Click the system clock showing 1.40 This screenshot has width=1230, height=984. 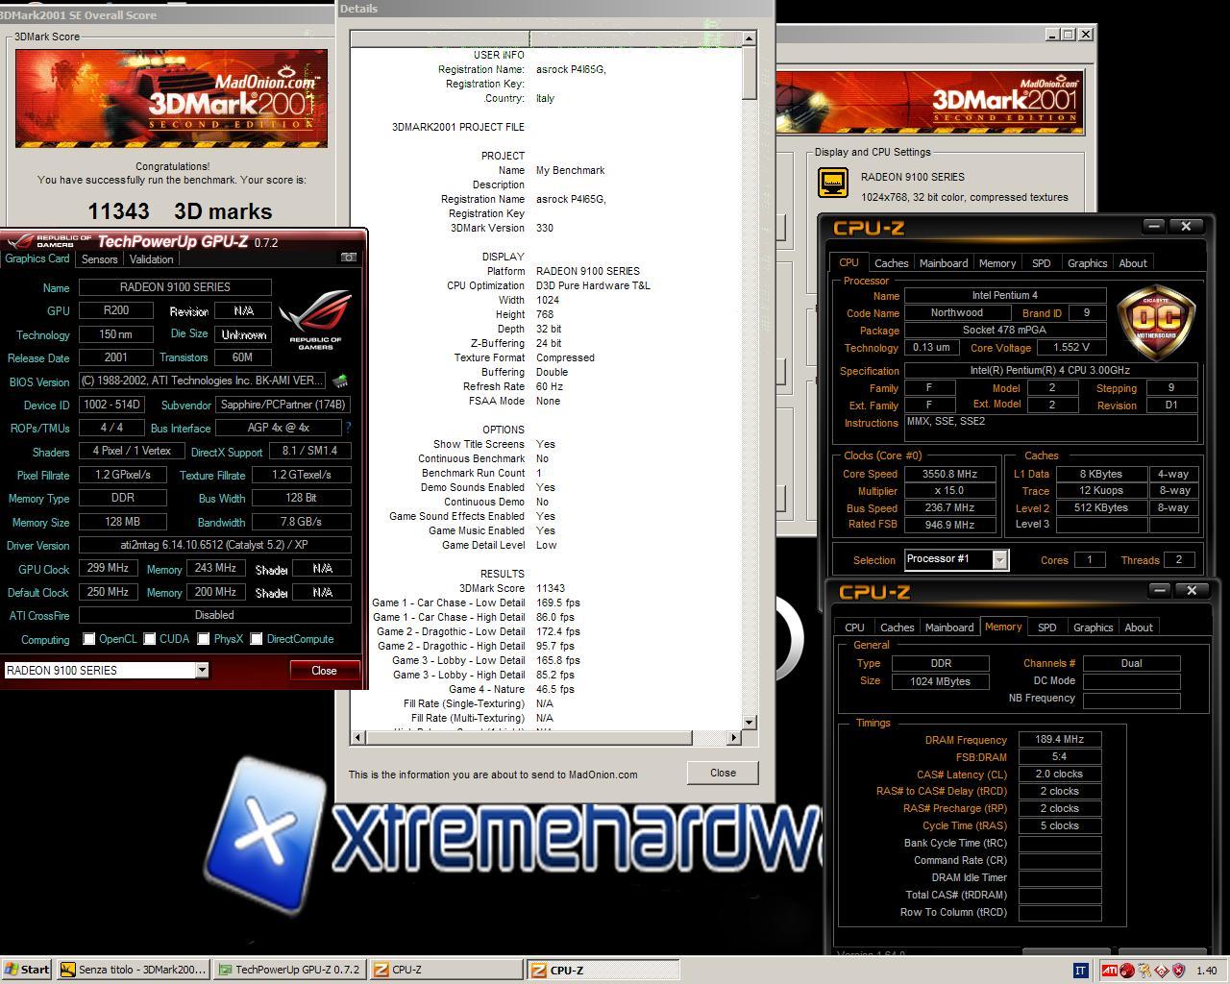pos(1207,971)
